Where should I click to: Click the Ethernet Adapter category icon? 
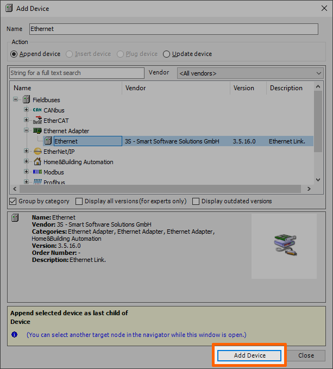tap(37, 131)
